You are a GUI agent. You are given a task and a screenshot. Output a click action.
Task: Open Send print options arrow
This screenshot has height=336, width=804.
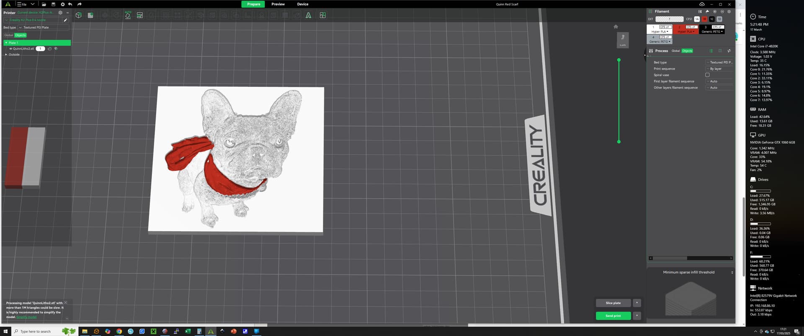(x=636, y=316)
